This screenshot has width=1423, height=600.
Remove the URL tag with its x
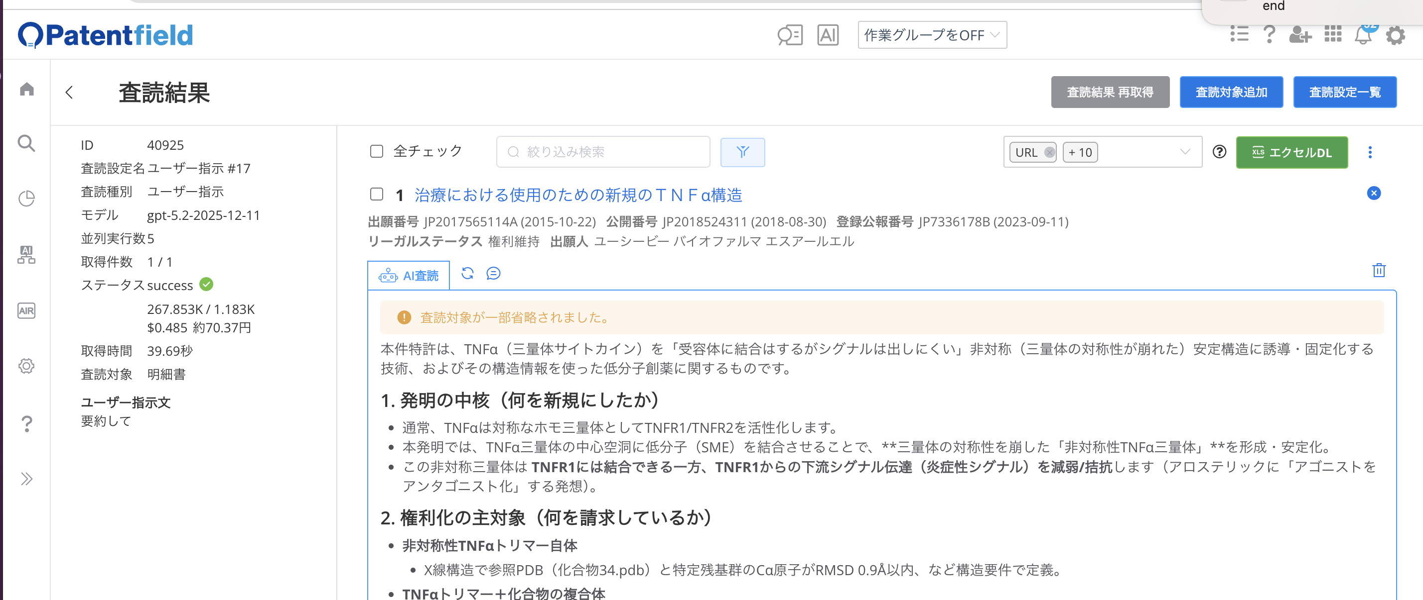click(1049, 153)
